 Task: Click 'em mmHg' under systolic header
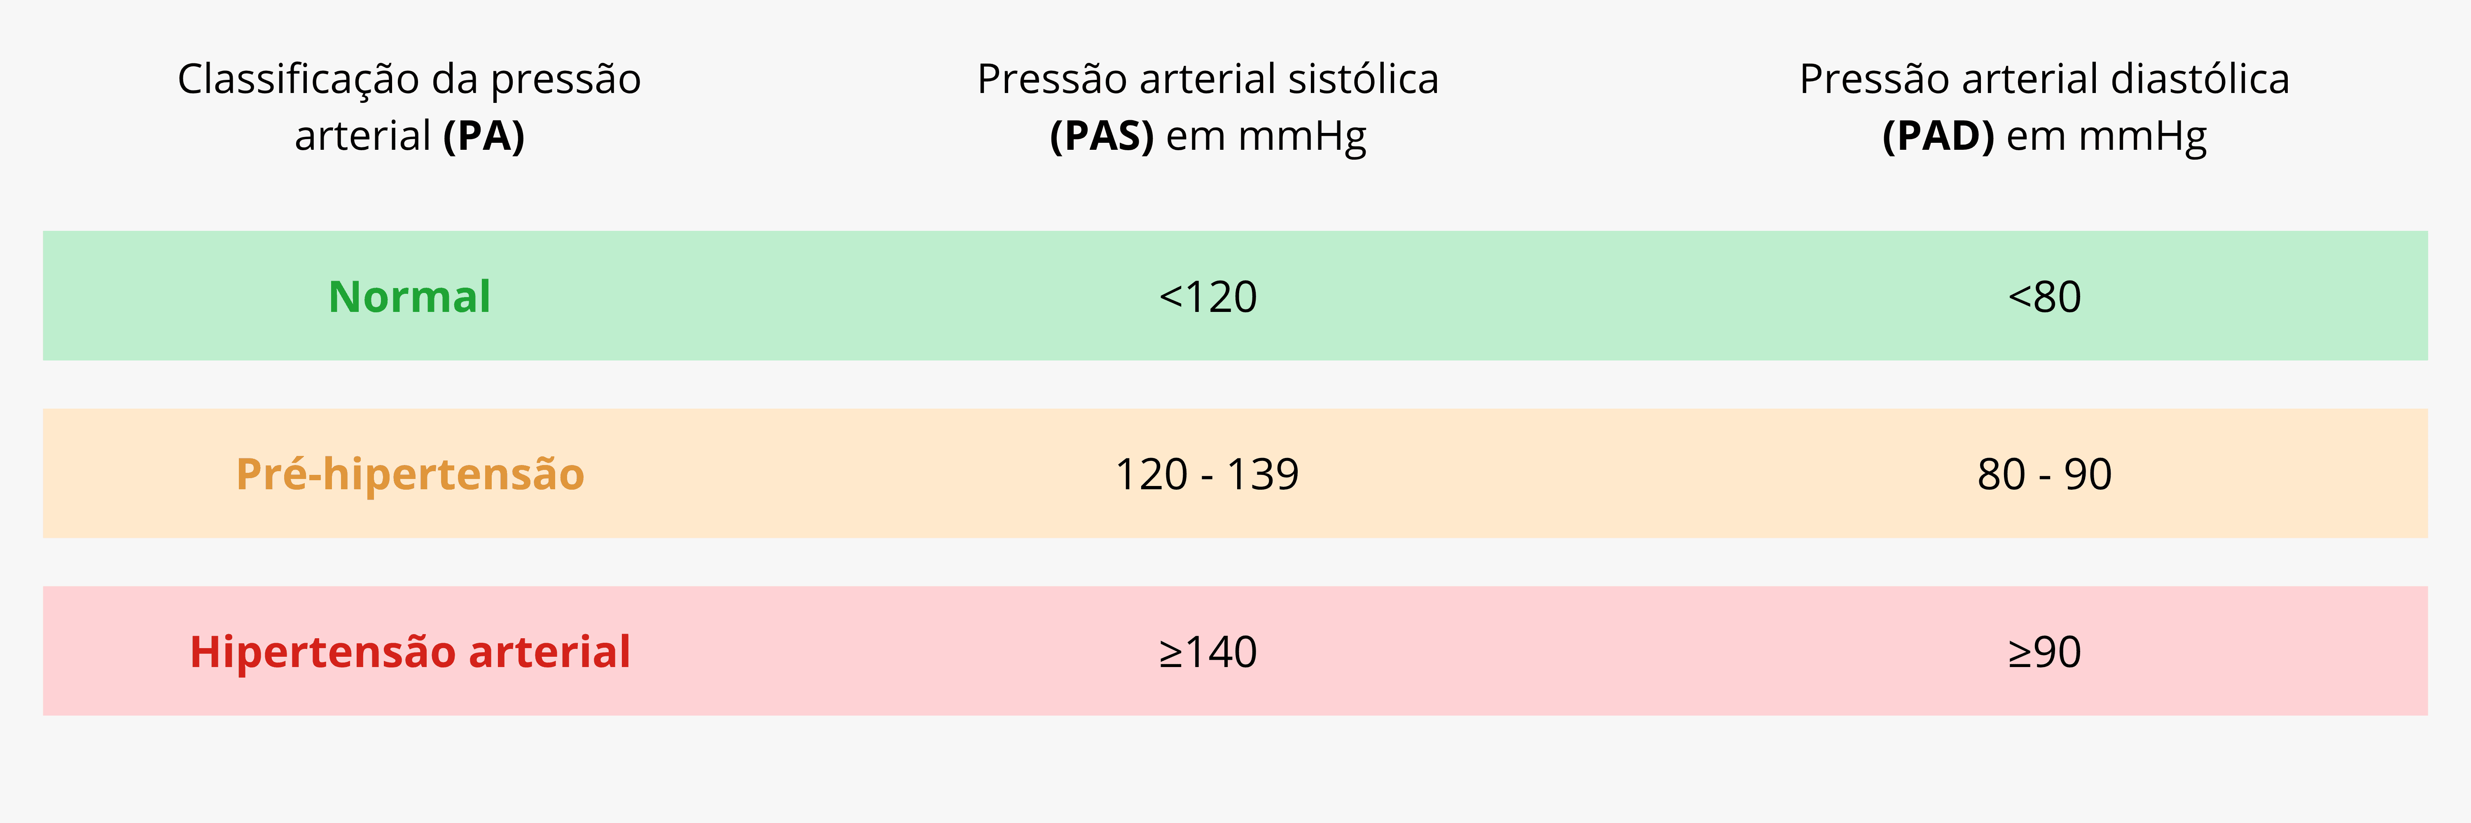1266,137
